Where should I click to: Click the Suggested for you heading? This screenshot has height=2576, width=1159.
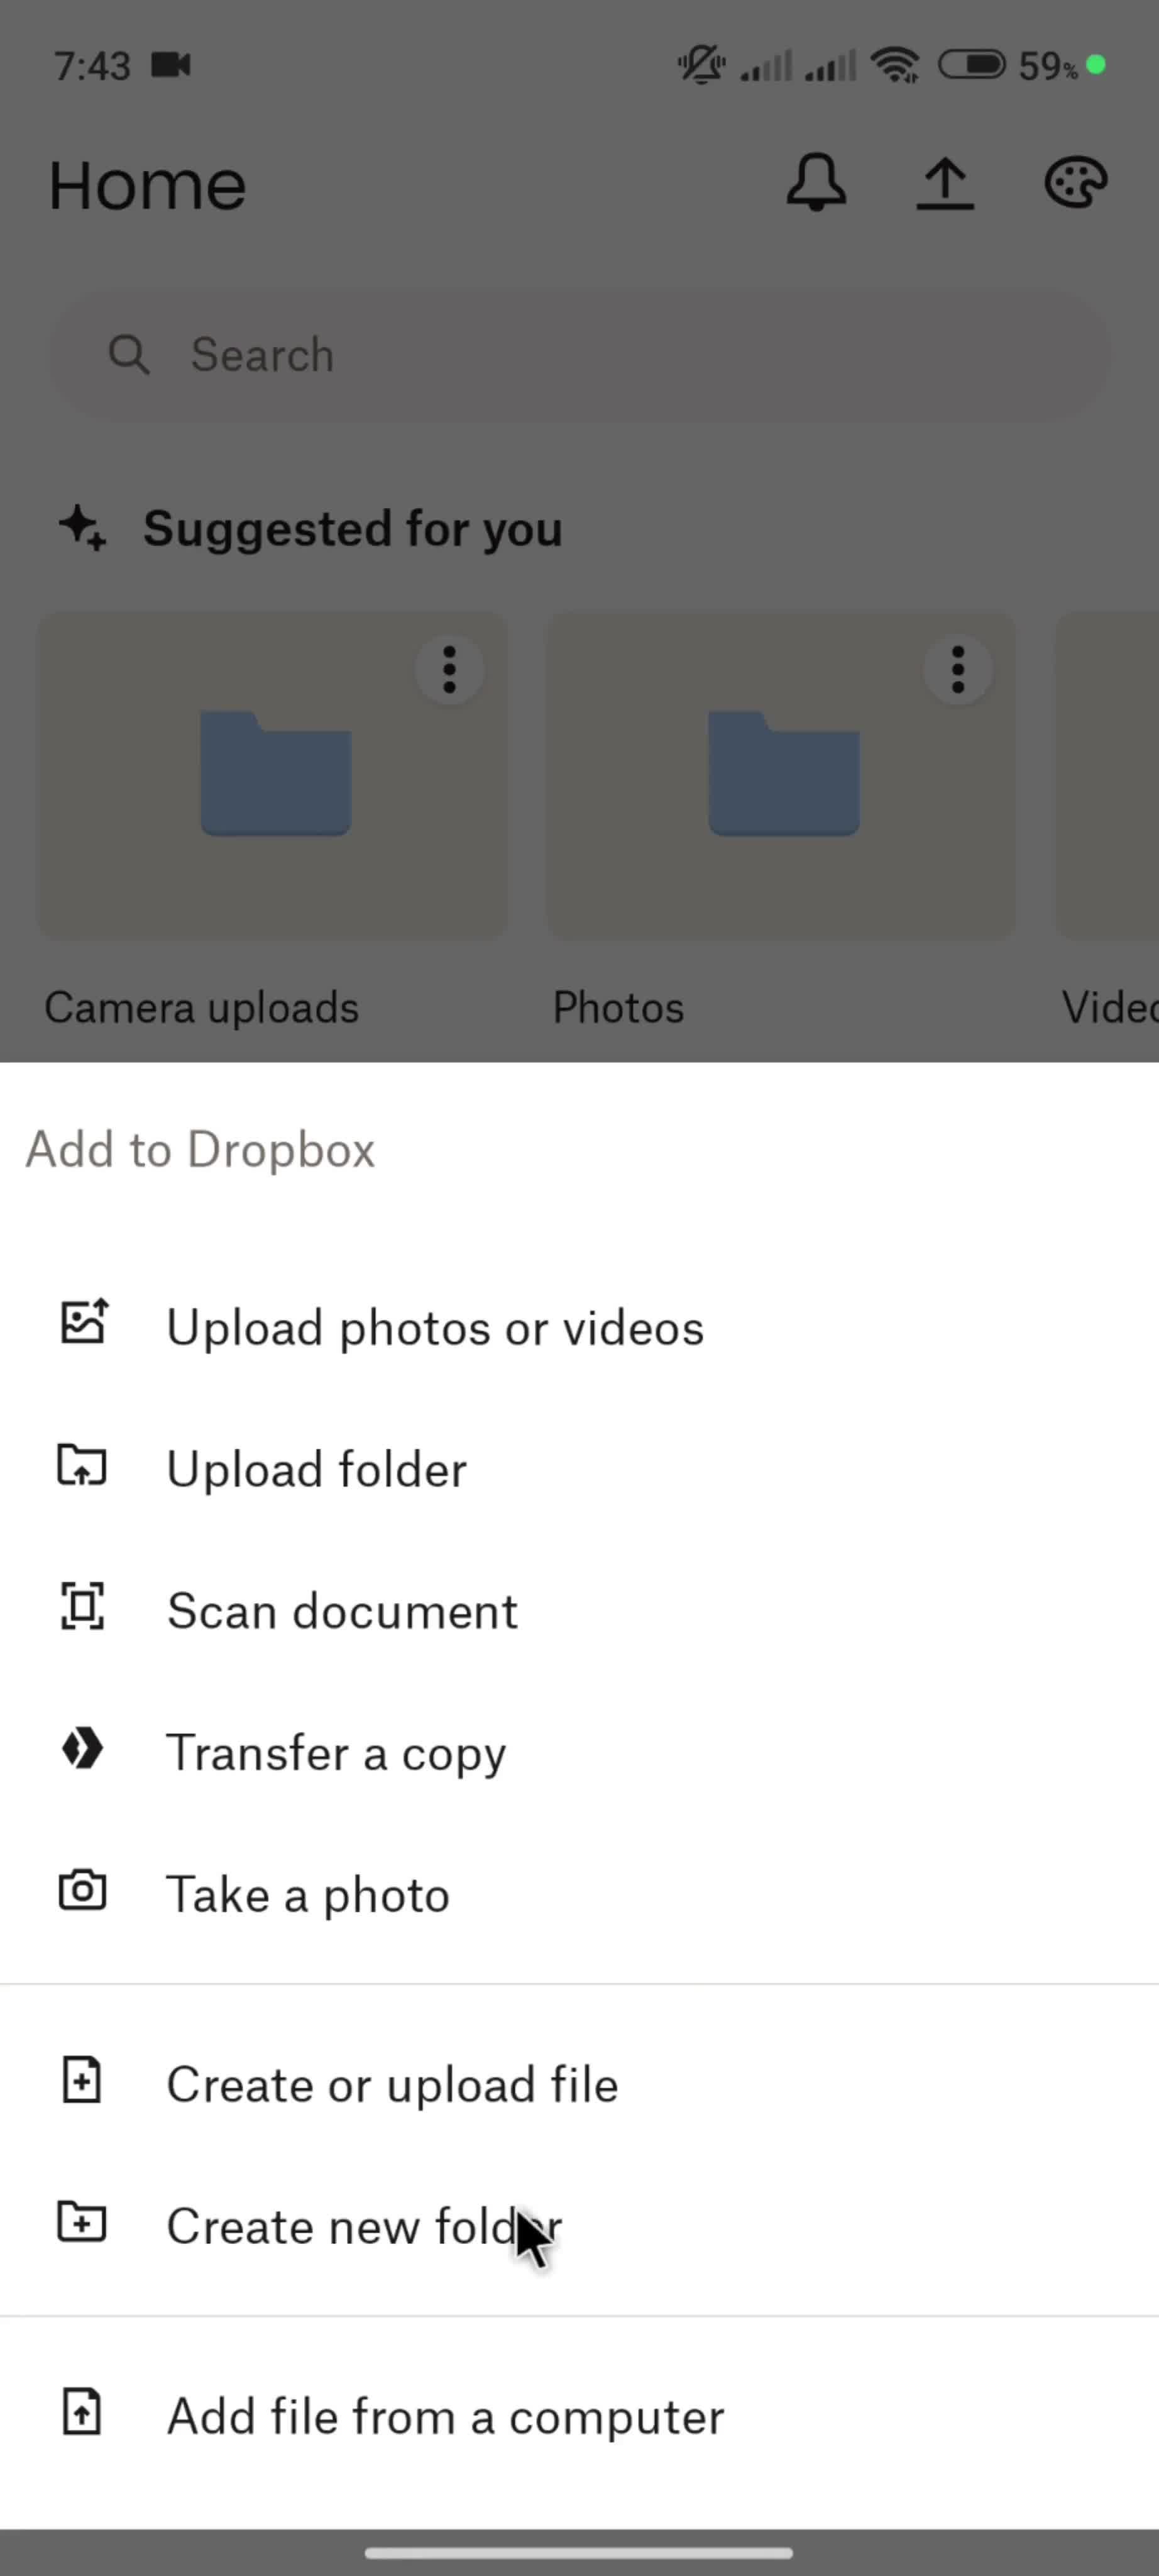coord(353,529)
